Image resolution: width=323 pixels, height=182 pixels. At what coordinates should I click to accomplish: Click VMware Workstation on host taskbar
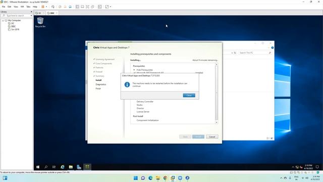point(173,178)
